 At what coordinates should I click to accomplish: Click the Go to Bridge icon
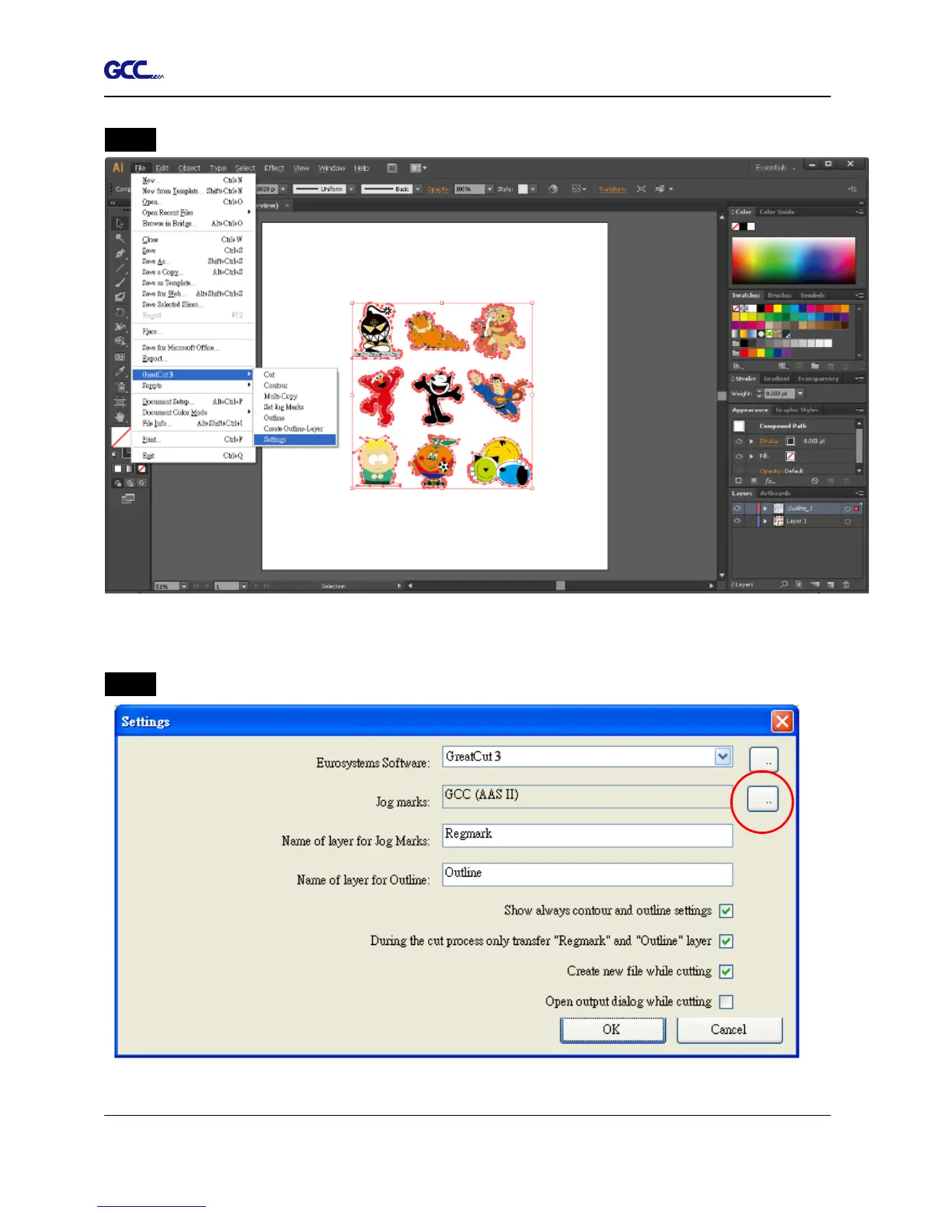point(392,168)
